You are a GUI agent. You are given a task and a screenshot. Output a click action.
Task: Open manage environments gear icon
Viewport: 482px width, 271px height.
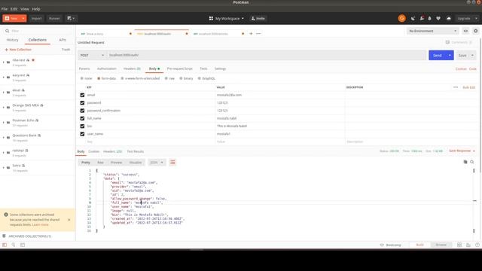tap(475, 31)
